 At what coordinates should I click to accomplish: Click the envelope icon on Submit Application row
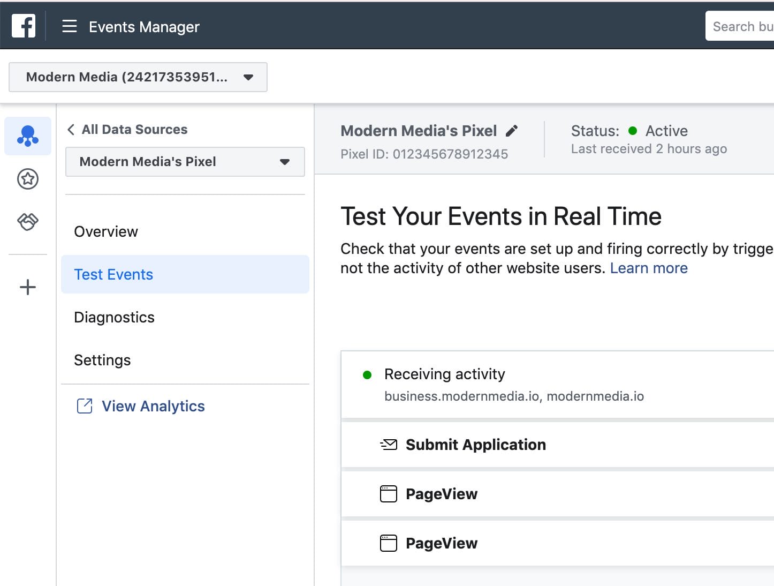tap(389, 444)
